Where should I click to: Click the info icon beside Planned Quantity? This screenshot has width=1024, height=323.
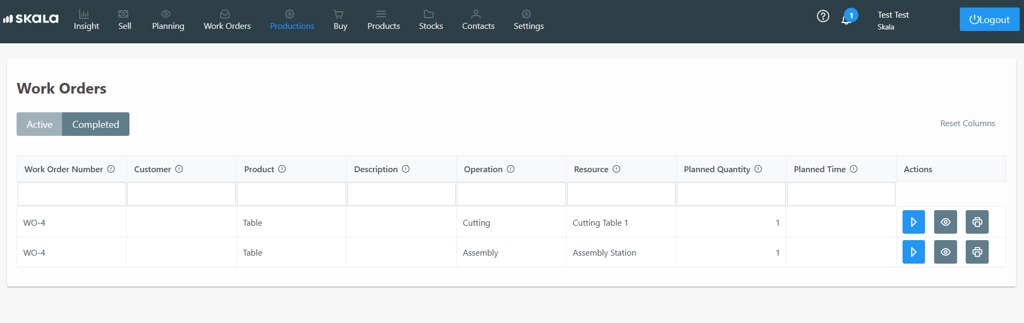[758, 169]
